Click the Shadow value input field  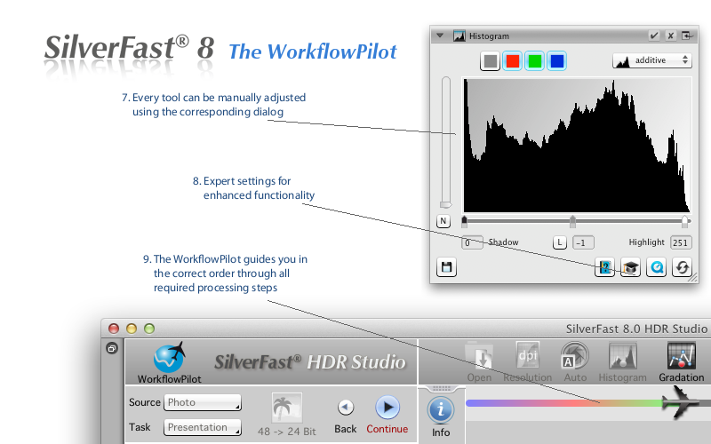pyautogui.click(x=473, y=242)
